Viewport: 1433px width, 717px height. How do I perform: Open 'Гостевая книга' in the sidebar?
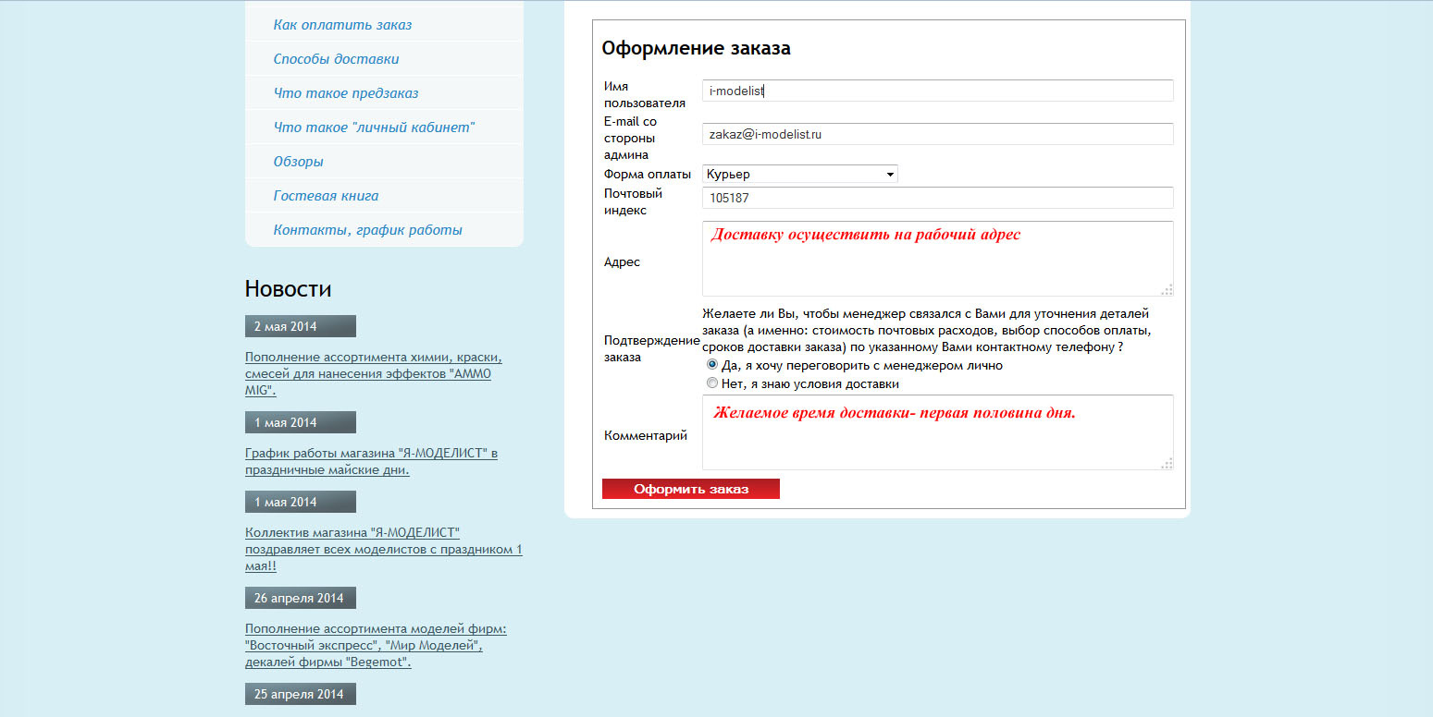coord(326,196)
